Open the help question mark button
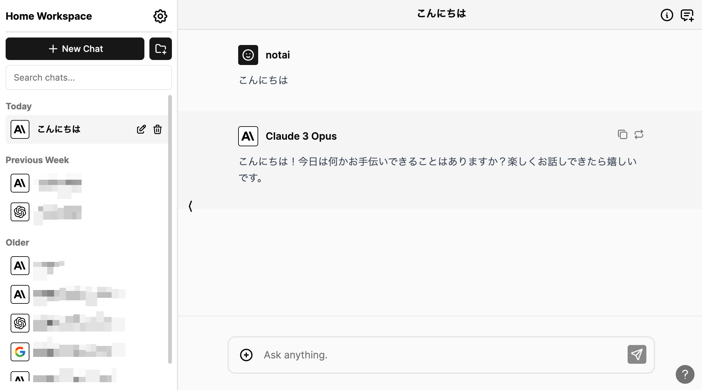702x390 pixels. point(685,374)
